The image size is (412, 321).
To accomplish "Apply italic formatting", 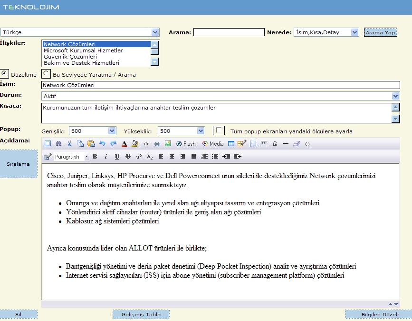I will coord(105,157).
